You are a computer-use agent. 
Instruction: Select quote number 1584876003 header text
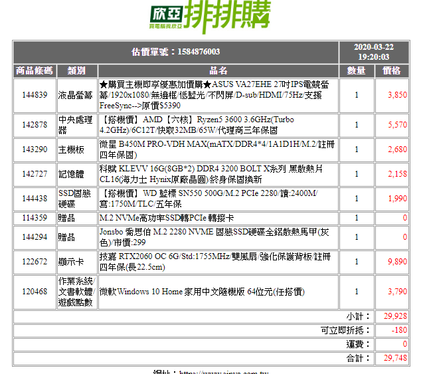tap(175, 52)
